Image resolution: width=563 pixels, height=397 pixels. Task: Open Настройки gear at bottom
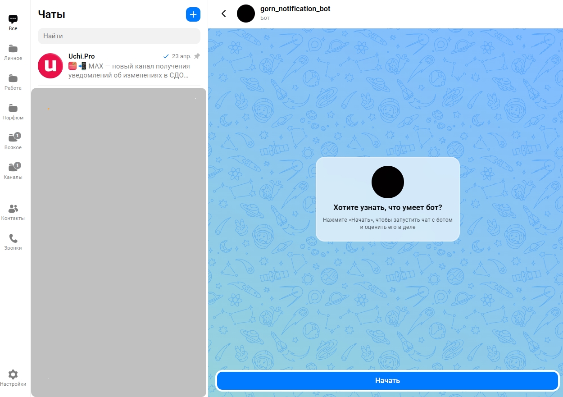point(13,378)
